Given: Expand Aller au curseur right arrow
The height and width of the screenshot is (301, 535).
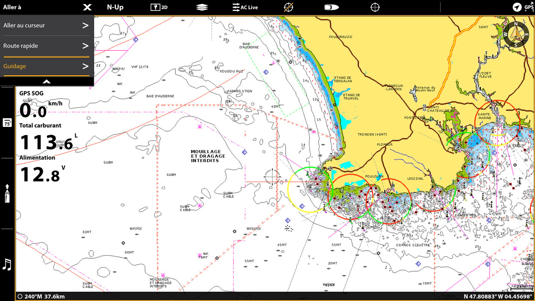Looking at the screenshot, I should click(86, 26).
